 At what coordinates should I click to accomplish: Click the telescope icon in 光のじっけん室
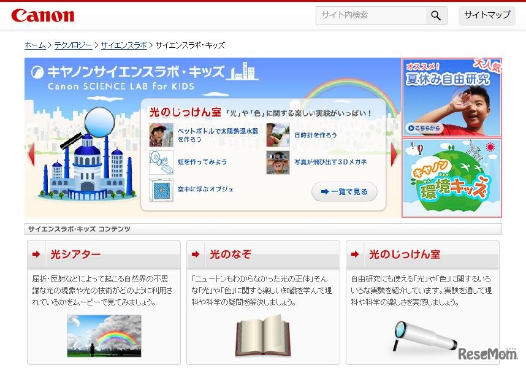[424, 337]
